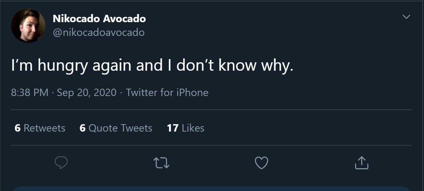Click the panel peeking below the action icons
Screen dimensions: 424x191
click(212, 189)
